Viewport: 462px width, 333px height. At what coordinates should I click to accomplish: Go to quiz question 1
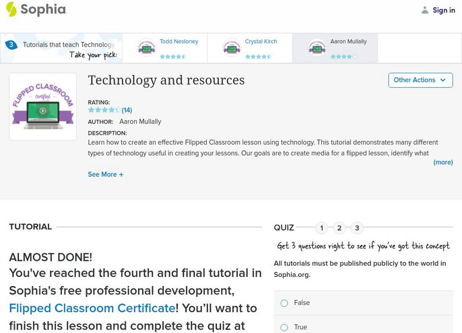(322, 228)
